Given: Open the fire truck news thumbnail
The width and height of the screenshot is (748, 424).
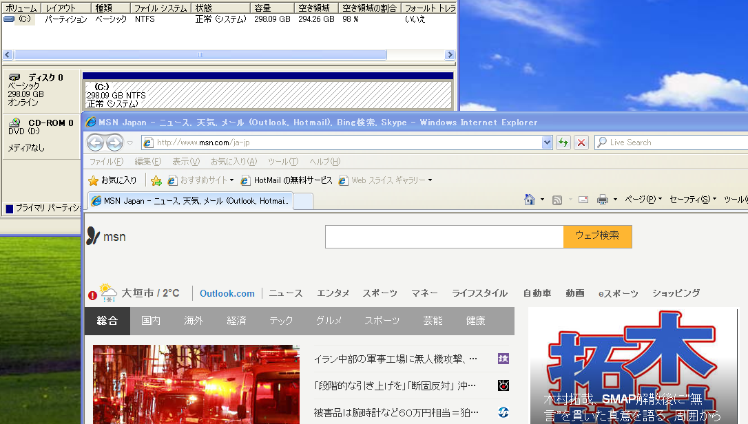Looking at the screenshot, I should [196, 384].
